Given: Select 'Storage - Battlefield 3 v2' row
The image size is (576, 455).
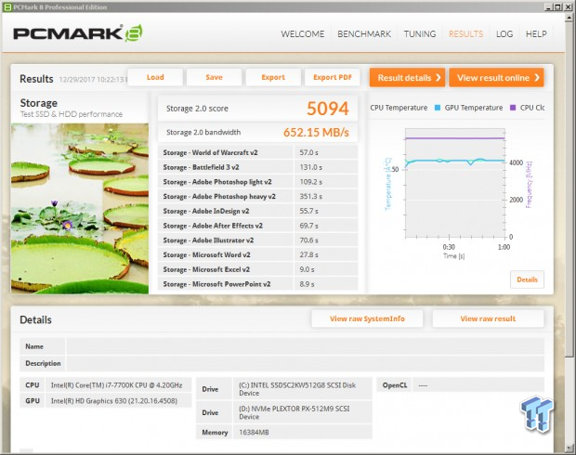Looking at the screenshot, I should pyautogui.click(x=257, y=167).
